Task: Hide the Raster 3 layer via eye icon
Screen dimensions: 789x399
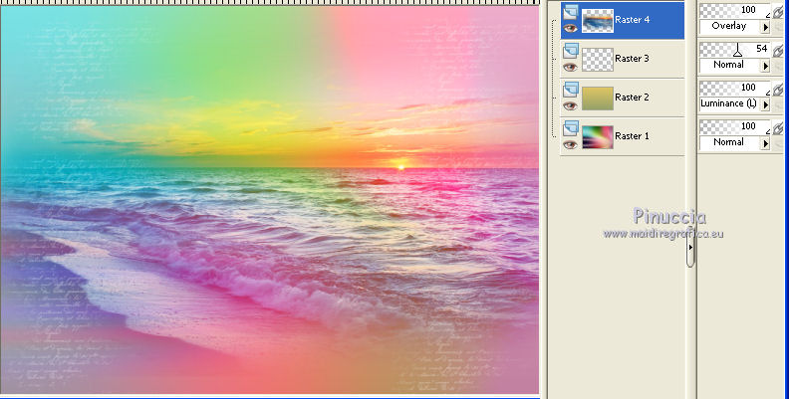Action: 570,67
